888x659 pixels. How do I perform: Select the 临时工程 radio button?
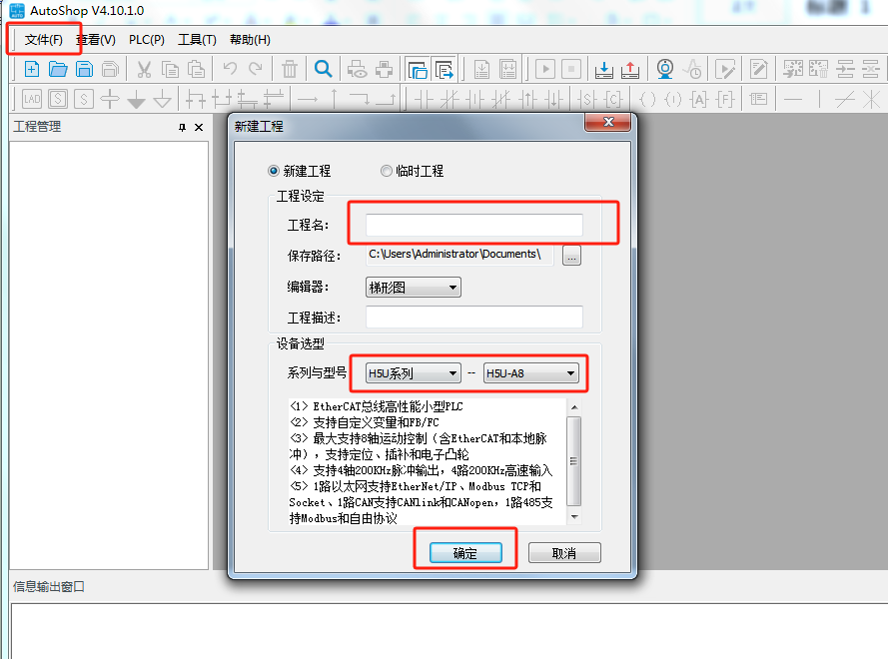pyautogui.click(x=387, y=171)
